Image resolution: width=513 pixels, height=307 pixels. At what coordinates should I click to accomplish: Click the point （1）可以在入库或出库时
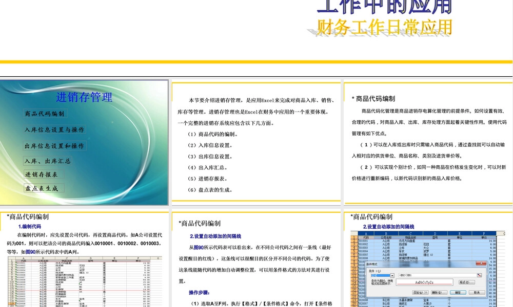(x=428, y=150)
